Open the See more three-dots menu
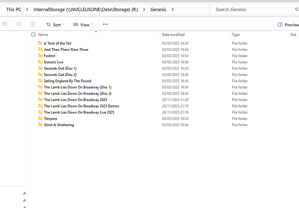The height and width of the screenshot is (208, 299). point(105,25)
